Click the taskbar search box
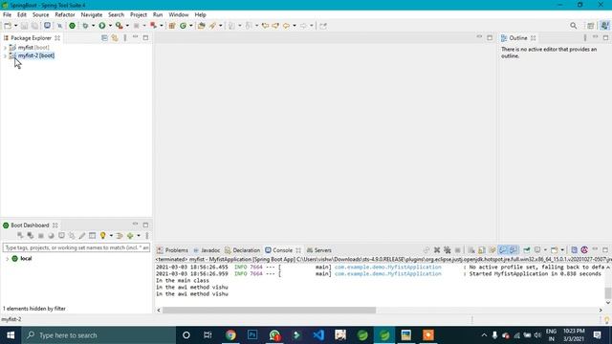Image resolution: width=612 pixels, height=344 pixels. pyautogui.click(x=98, y=335)
